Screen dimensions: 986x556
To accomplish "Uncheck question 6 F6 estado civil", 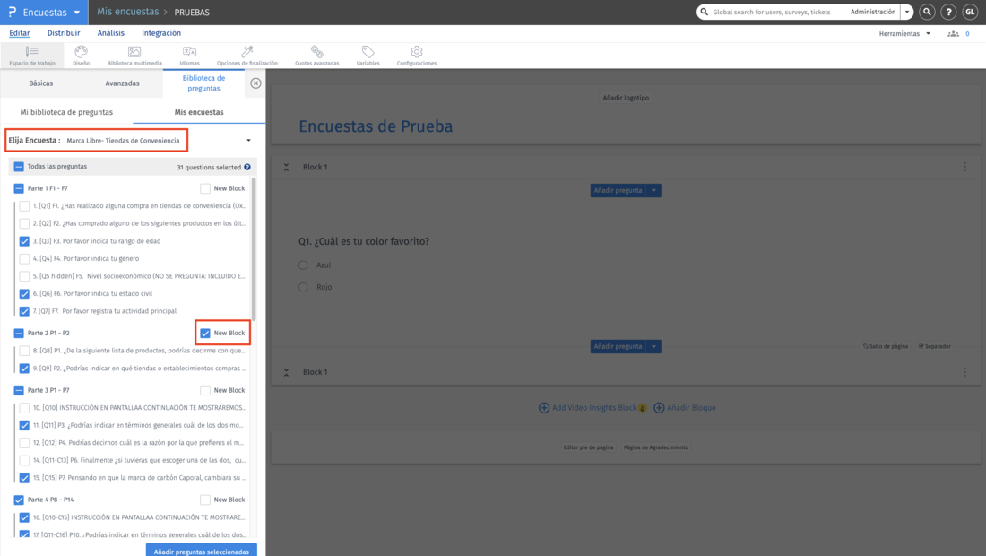I will pos(24,294).
